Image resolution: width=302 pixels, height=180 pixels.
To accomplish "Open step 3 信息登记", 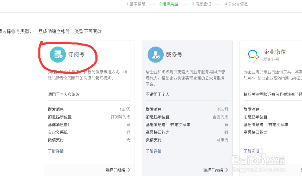I will pyautogui.click(x=201, y=4).
